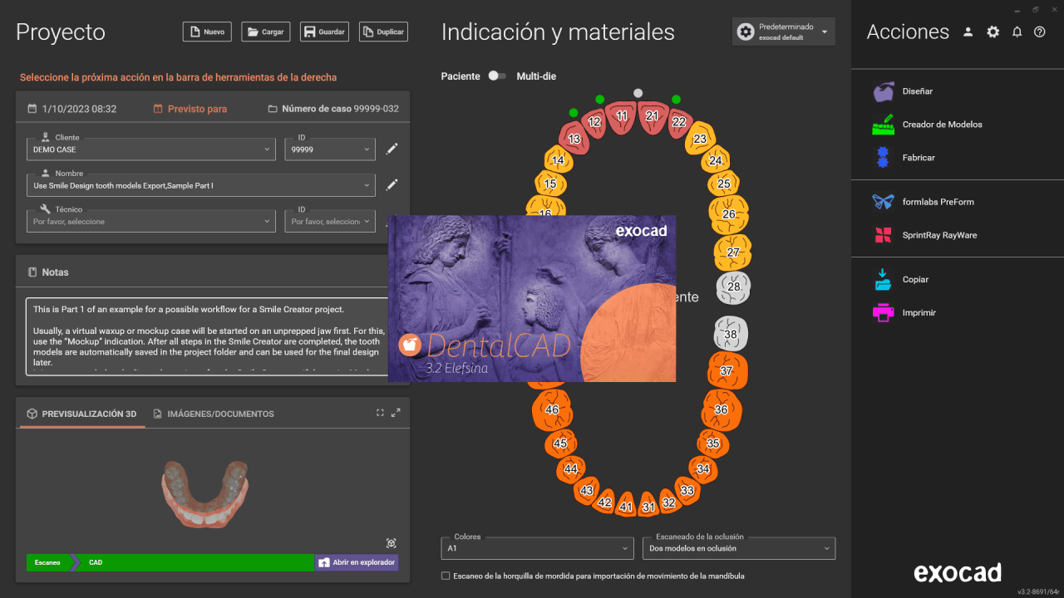
Task: Switch to IMÁGENES/DOCUMENTOS tab
Action: (214, 414)
